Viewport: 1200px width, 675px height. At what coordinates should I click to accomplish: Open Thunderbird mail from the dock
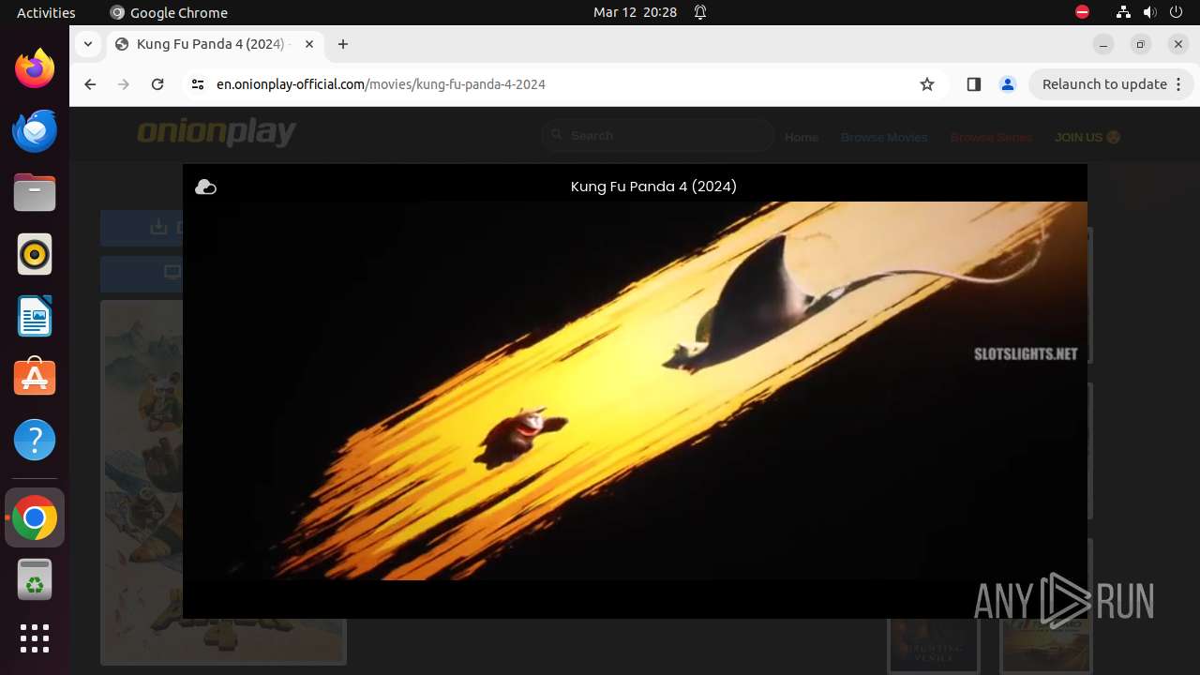pos(35,130)
